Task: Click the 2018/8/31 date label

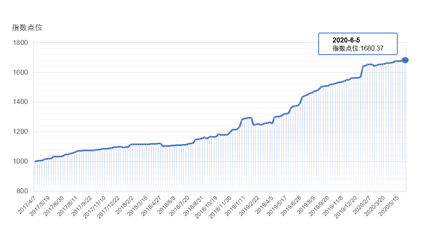Action: [193, 205]
